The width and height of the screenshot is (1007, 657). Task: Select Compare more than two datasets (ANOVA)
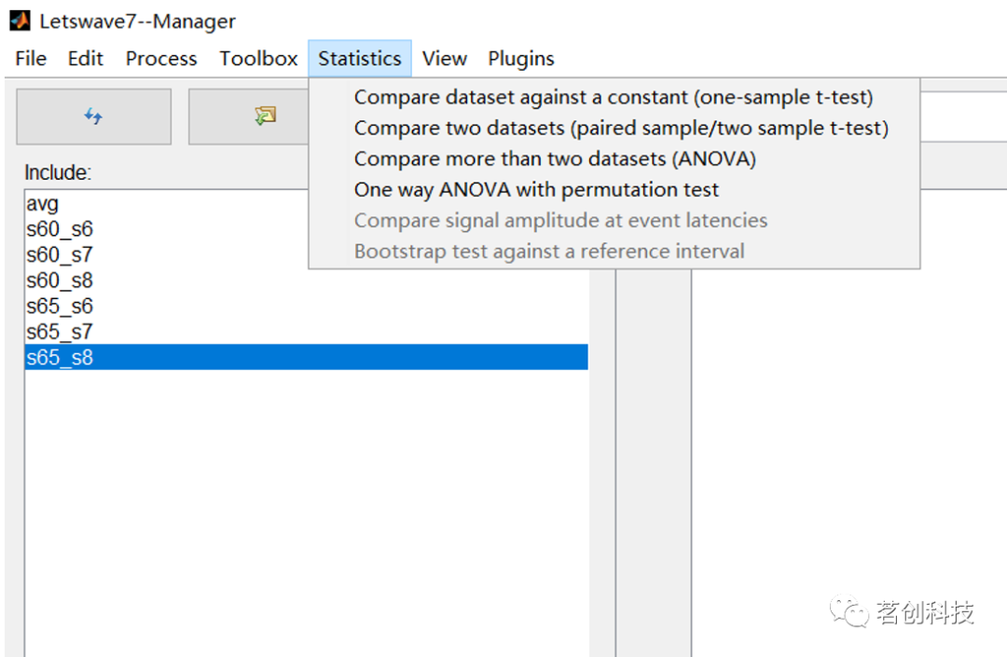click(555, 158)
